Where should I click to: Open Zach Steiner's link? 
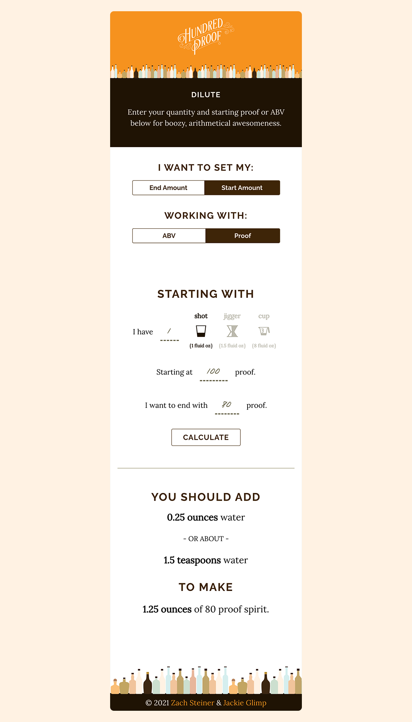coord(193,703)
